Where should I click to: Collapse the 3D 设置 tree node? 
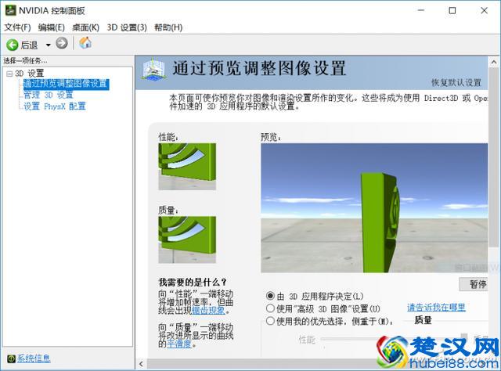[9, 74]
